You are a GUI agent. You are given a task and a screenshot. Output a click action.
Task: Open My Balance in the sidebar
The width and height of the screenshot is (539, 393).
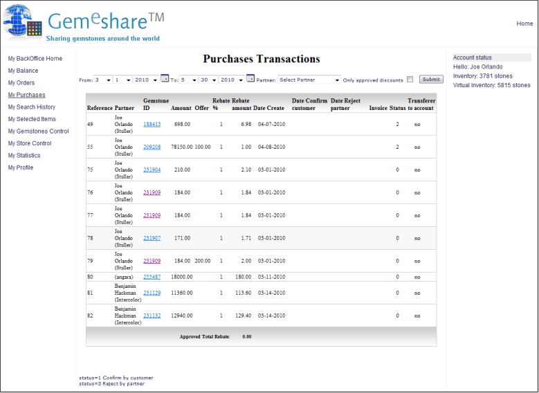click(23, 71)
